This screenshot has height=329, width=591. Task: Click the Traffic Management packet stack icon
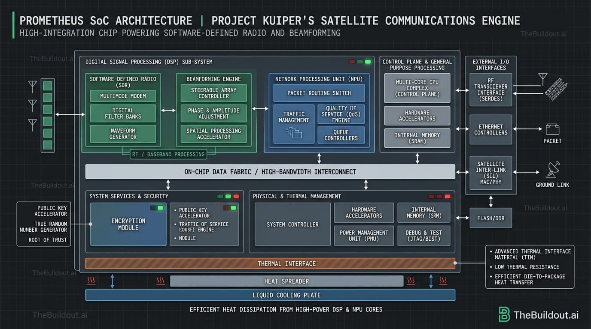point(293,134)
